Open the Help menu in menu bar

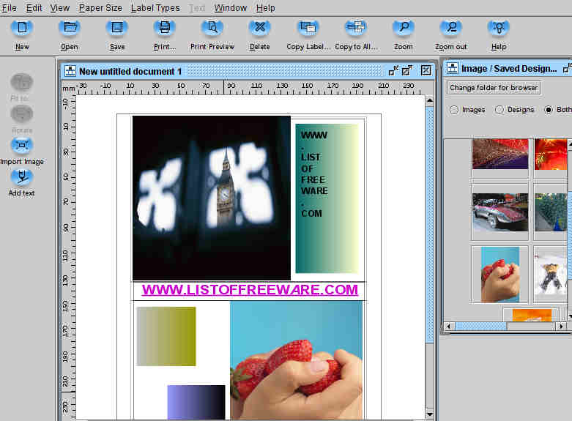[266, 7]
